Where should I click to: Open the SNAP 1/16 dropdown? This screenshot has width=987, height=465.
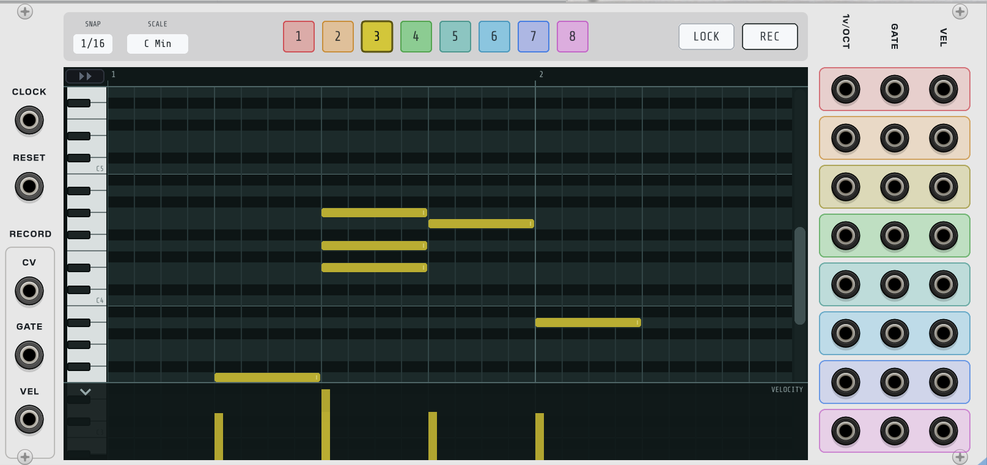[x=93, y=43]
